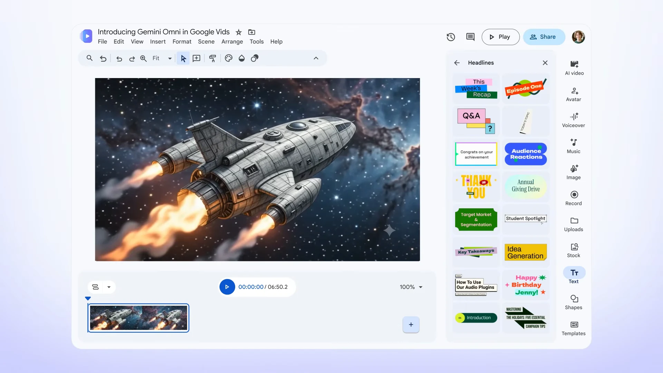The height and width of the screenshot is (373, 663).
Task: Select the arrow cursor tool
Action: point(183,58)
